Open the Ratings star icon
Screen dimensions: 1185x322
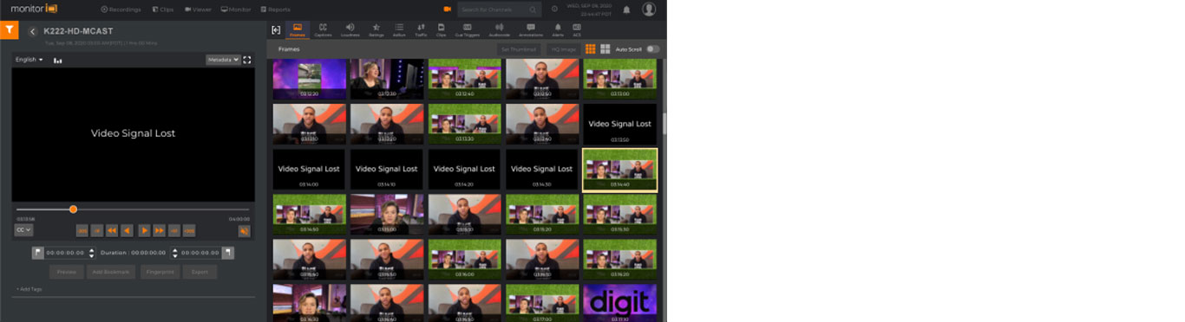376,29
